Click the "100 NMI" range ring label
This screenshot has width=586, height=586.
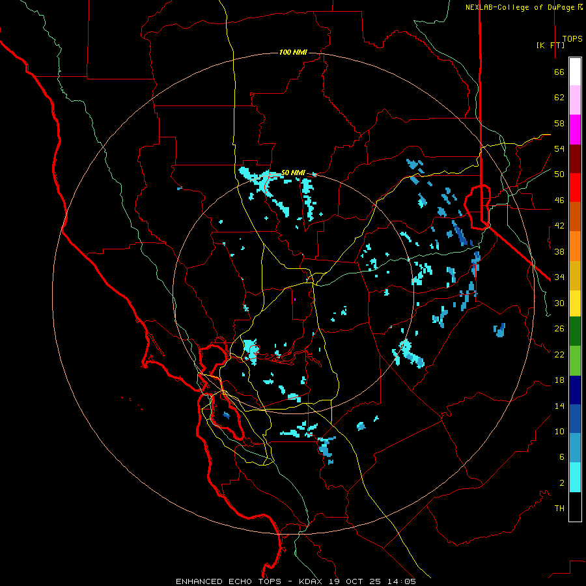tap(293, 52)
